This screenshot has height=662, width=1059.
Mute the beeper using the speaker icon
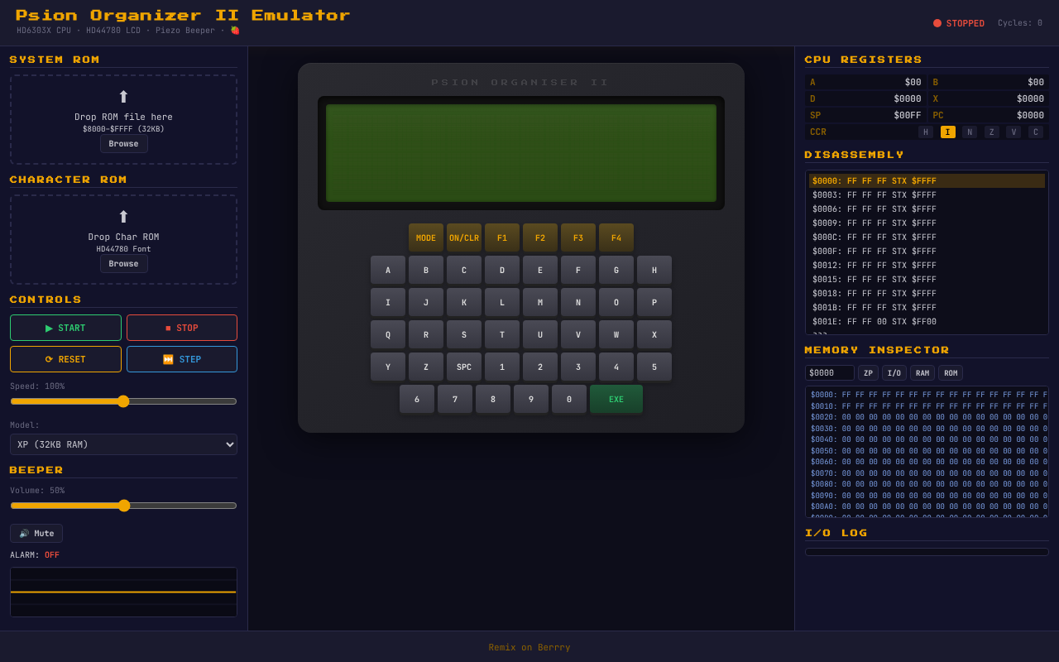point(24,533)
